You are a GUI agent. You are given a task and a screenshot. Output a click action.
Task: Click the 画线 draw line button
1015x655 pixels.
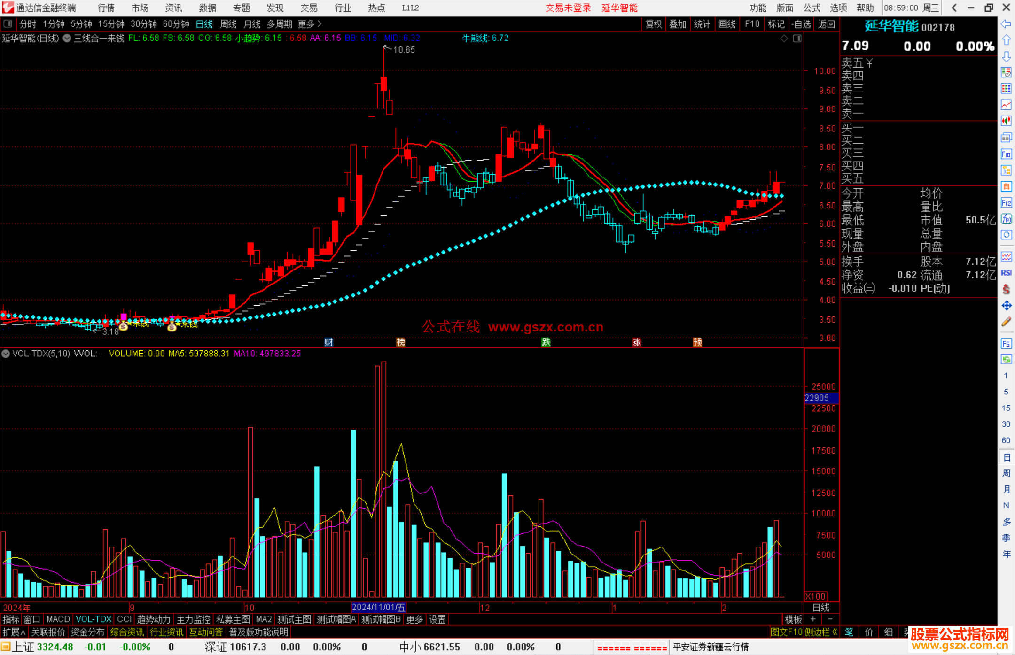[727, 24]
